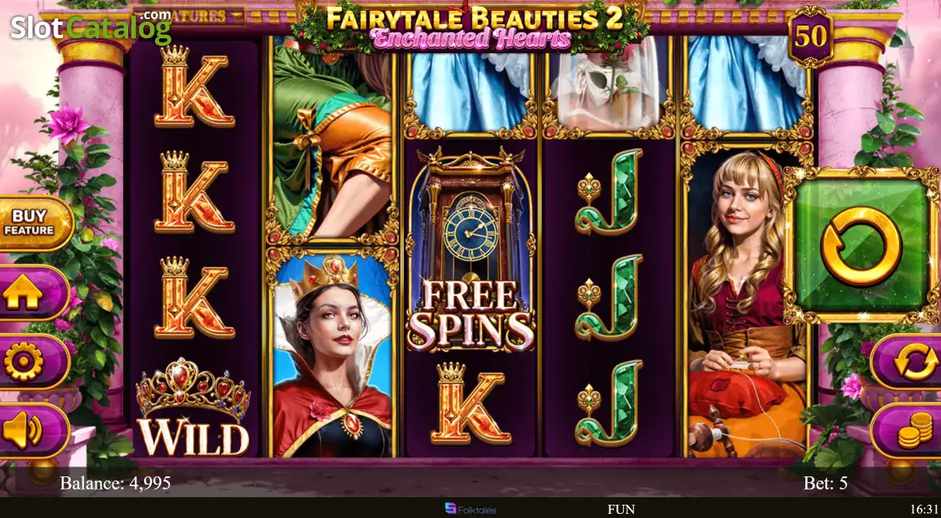Image resolution: width=941 pixels, height=518 pixels.
Task: Click the SlotCatalog logo link
Action: coord(92,25)
